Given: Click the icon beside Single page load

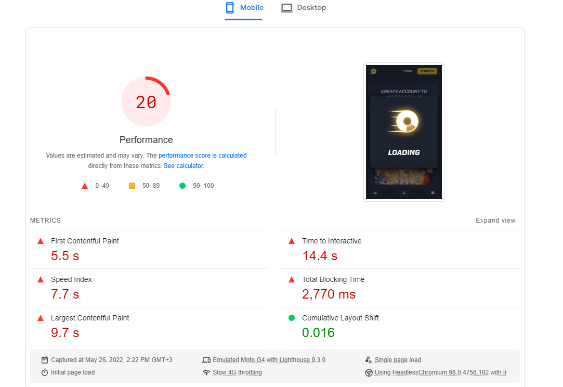Looking at the screenshot, I should tap(369, 359).
